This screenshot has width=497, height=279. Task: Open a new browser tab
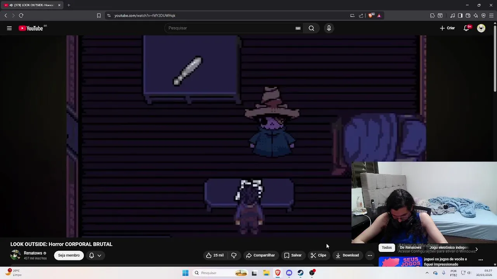point(69,5)
